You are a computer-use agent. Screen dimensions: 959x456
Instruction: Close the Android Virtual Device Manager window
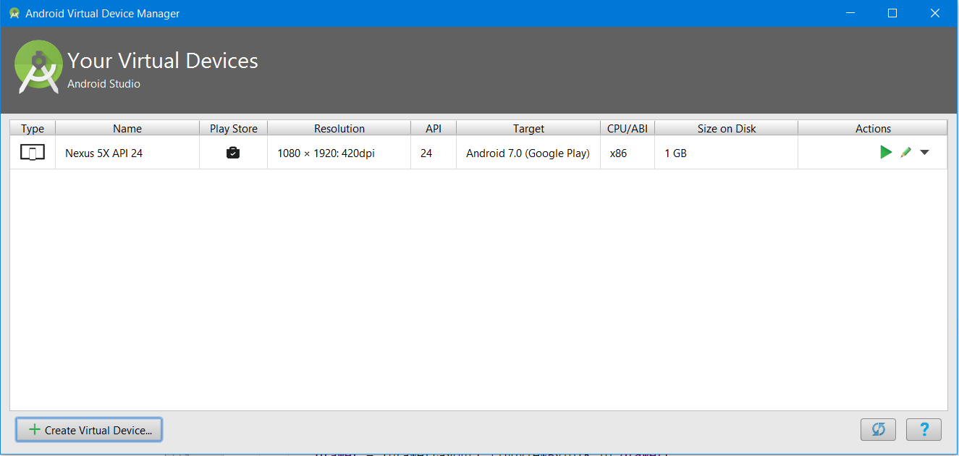pos(934,13)
